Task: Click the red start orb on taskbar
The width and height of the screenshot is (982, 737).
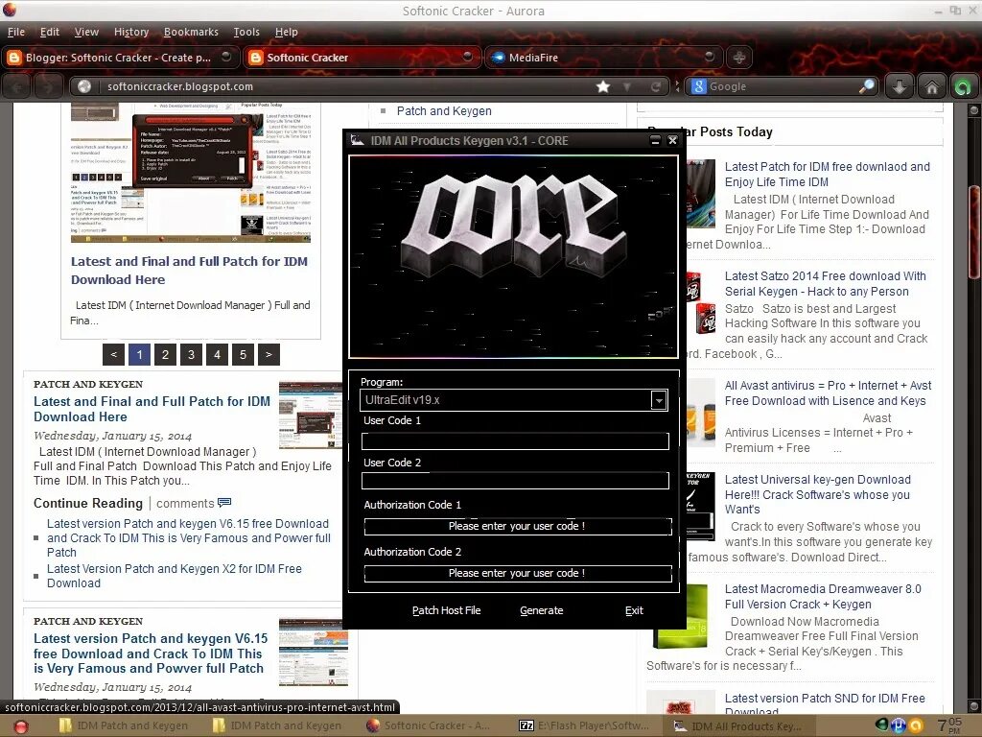Action: coord(20,726)
